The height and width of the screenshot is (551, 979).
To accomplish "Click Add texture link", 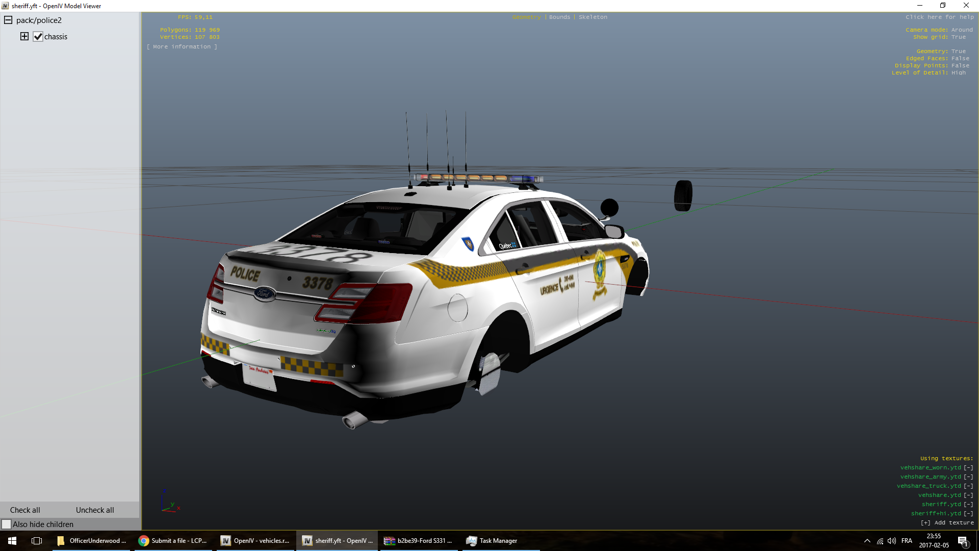I will 947,522.
